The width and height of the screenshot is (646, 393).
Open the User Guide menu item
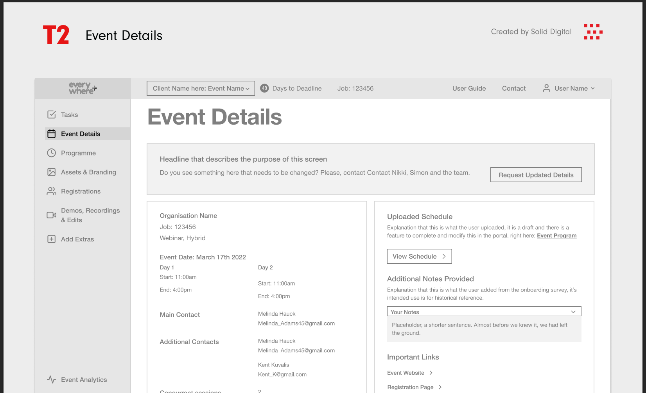(x=469, y=88)
